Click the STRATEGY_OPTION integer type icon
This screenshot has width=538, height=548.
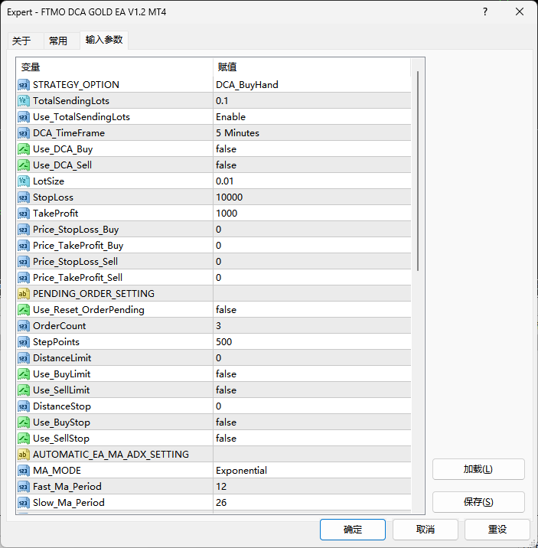tap(24, 85)
